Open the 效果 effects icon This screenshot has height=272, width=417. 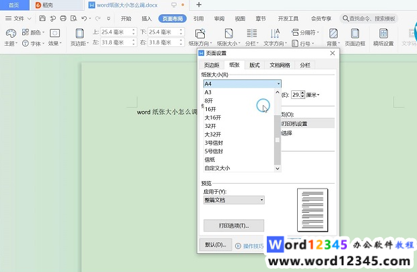(55, 33)
